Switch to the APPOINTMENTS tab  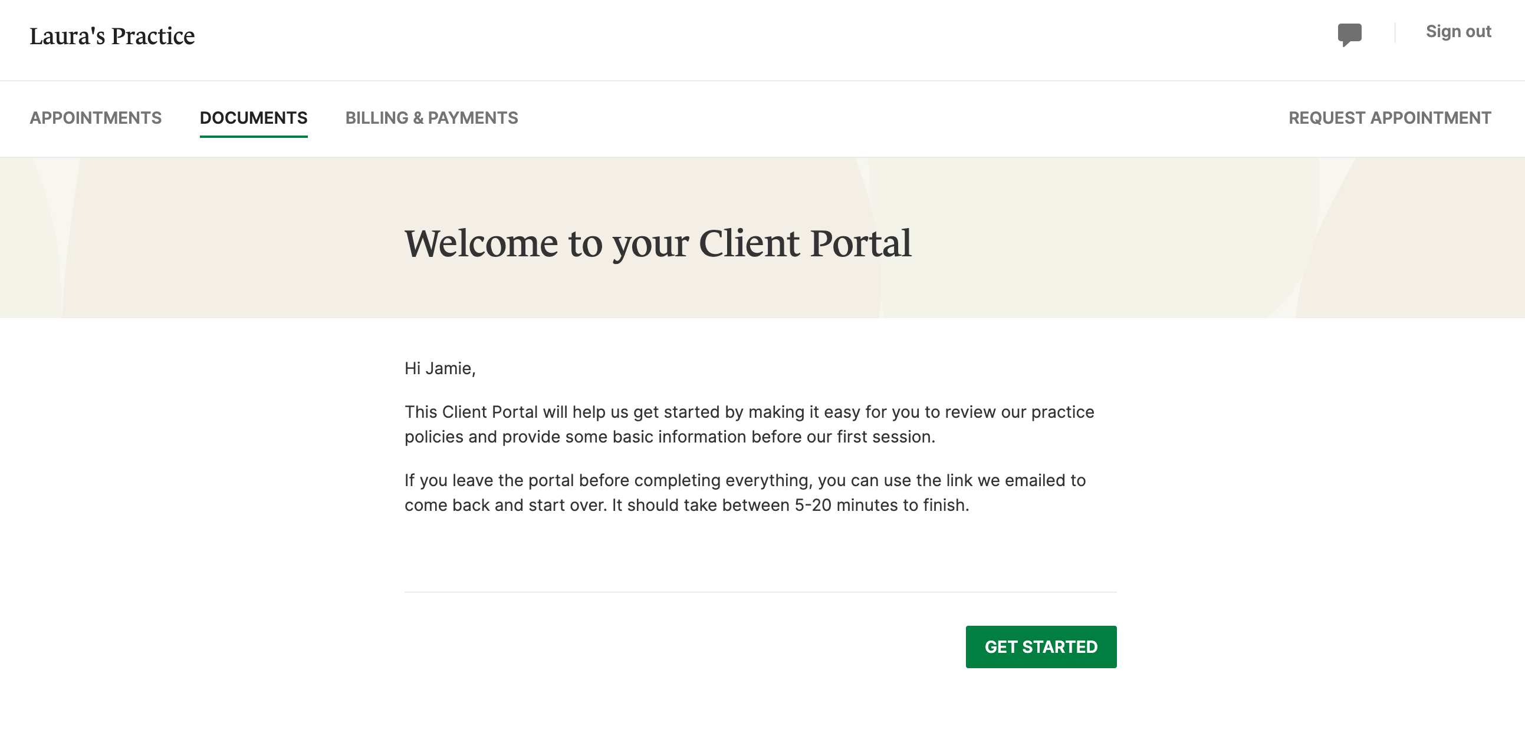(96, 118)
